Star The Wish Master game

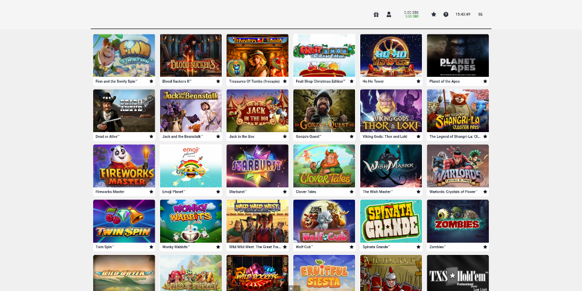[418, 192]
